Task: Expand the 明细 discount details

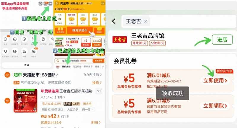Action: tap(96, 123)
